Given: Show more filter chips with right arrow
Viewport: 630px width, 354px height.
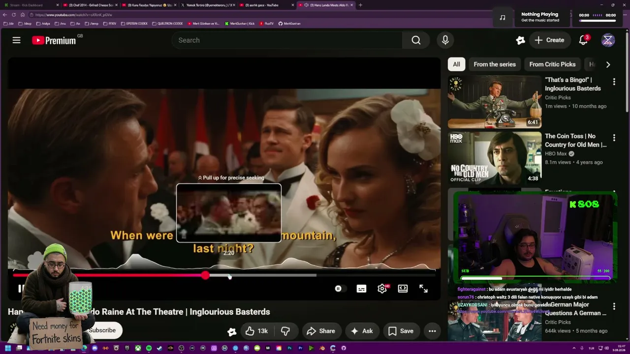Looking at the screenshot, I should 608,64.
